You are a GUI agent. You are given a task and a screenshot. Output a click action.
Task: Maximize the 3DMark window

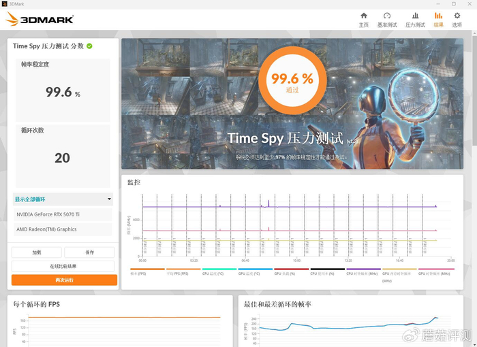[454, 4]
